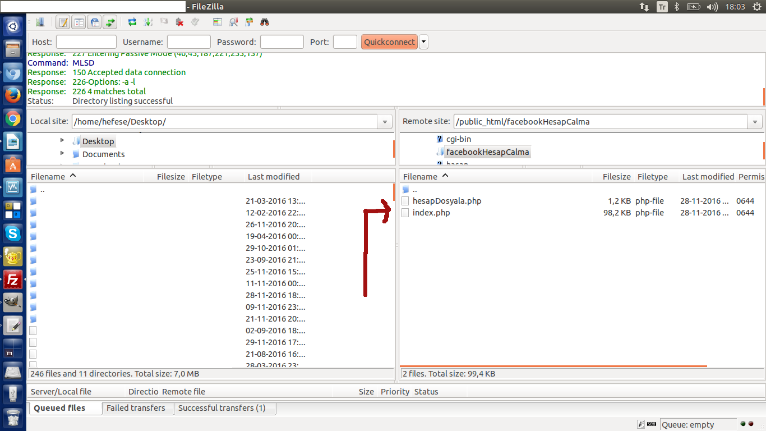Search remote files with binoculars icon
The image size is (766, 431).
tap(265, 22)
